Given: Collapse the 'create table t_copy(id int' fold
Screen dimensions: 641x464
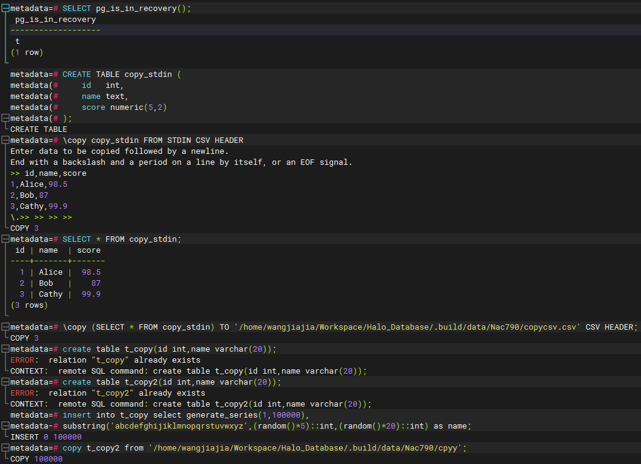Looking at the screenshot, I should [5, 349].
